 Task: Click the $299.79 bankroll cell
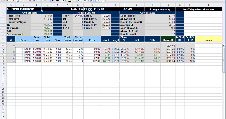pos(168,58)
